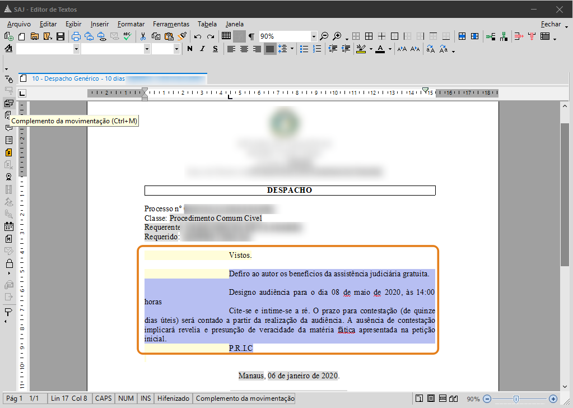Click the Hifenizado status bar entry
Image resolution: width=573 pixels, height=408 pixels.
tap(173, 398)
